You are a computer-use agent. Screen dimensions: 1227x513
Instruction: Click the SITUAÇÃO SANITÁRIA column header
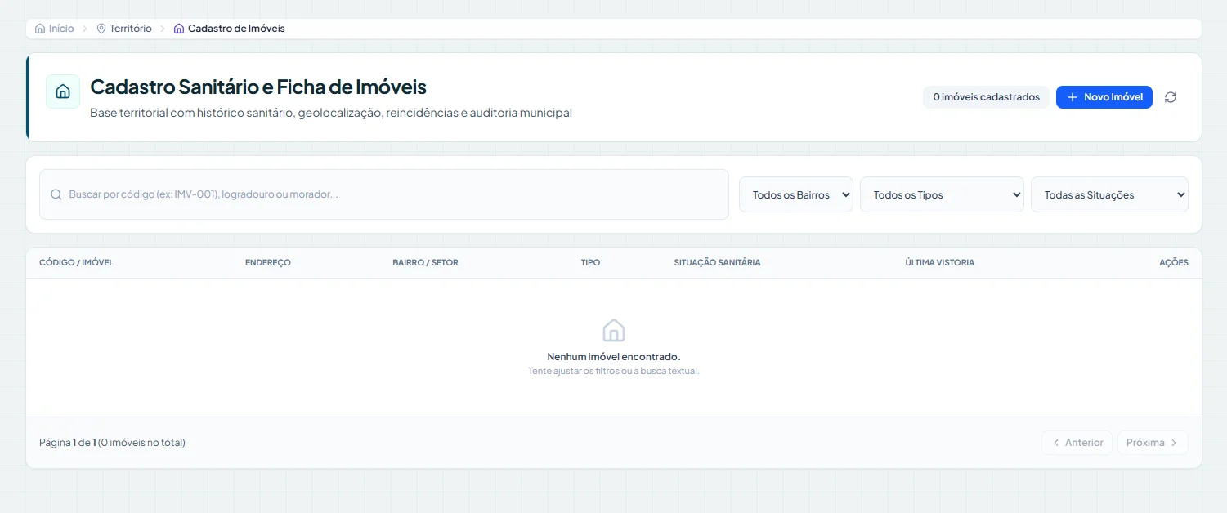717,263
